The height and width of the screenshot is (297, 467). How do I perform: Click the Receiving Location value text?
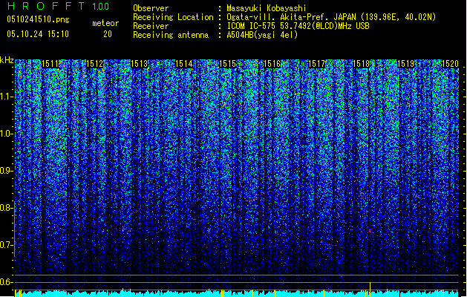coord(331,17)
